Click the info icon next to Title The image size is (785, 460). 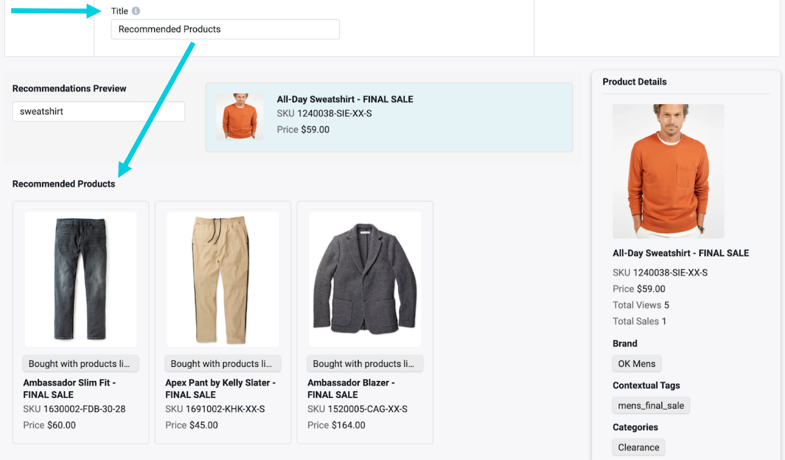(x=136, y=11)
